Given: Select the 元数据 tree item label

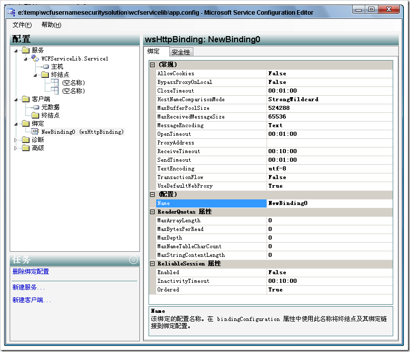Looking at the screenshot, I should click(50, 107).
